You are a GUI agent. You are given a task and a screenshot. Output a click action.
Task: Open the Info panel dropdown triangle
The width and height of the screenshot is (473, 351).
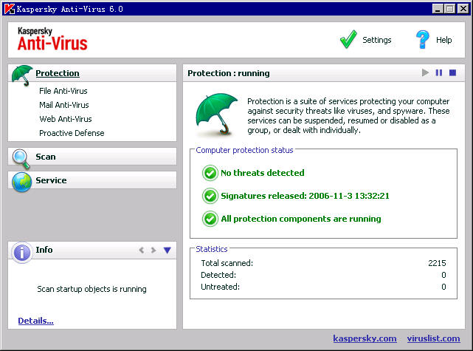pos(168,251)
